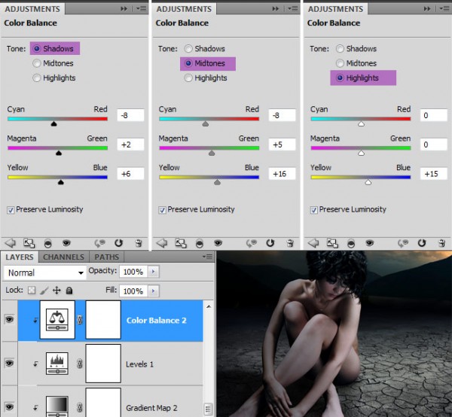Toggle visibility eye in middle Adjustments panel footer
The height and width of the screenshot is (417, 452).
(218, 243)
